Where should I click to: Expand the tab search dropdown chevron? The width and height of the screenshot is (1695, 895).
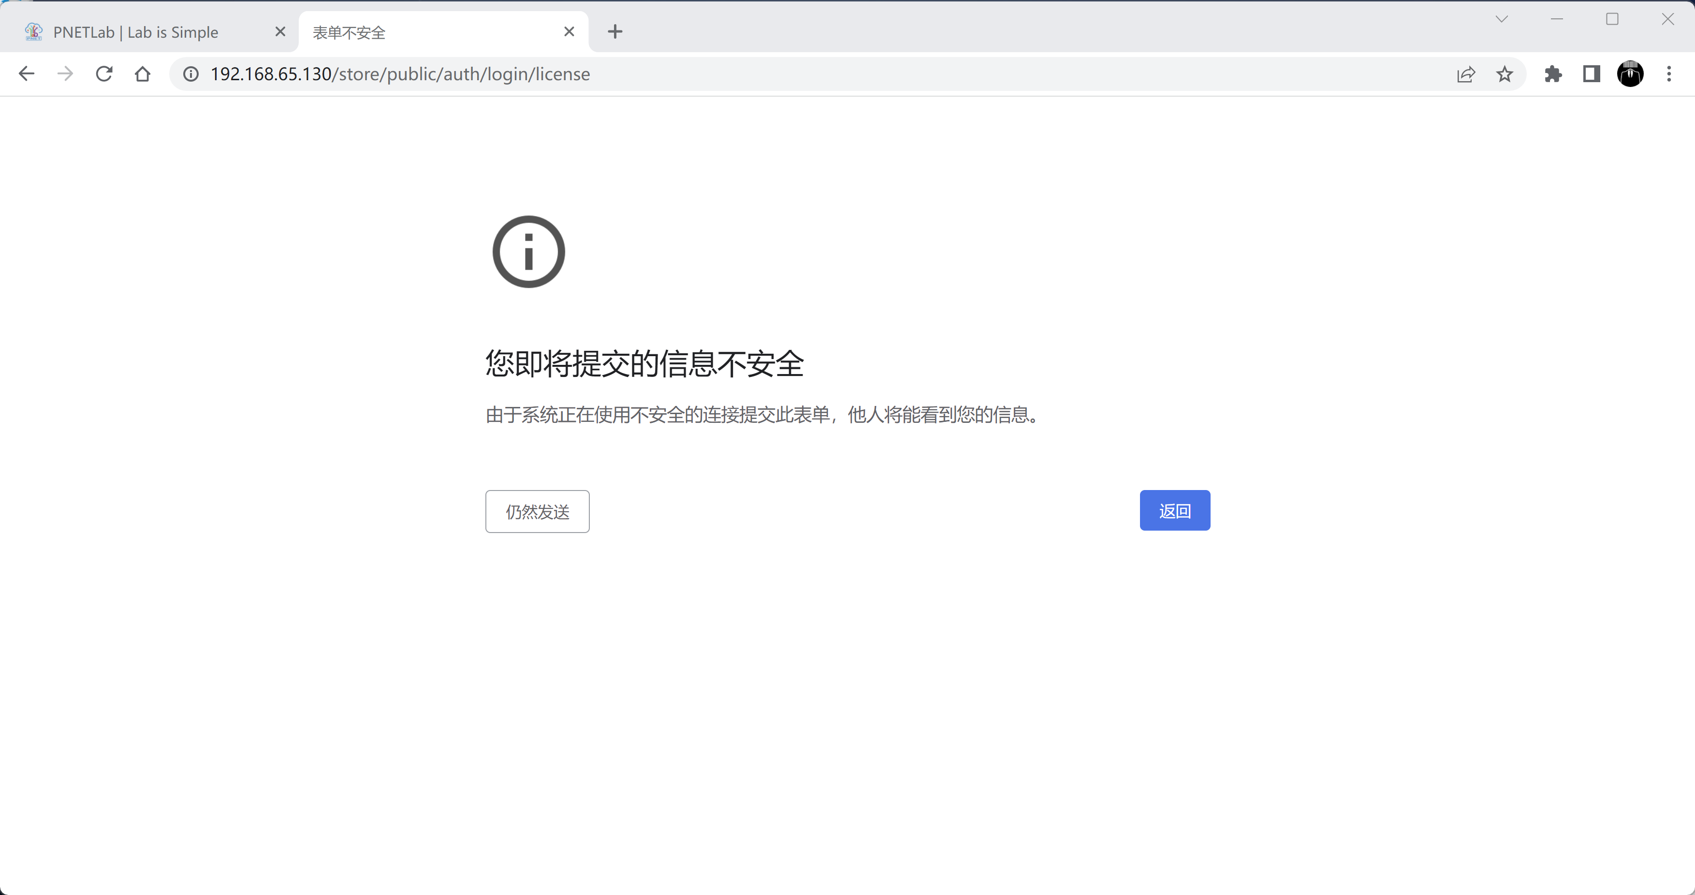[1502, 19]
